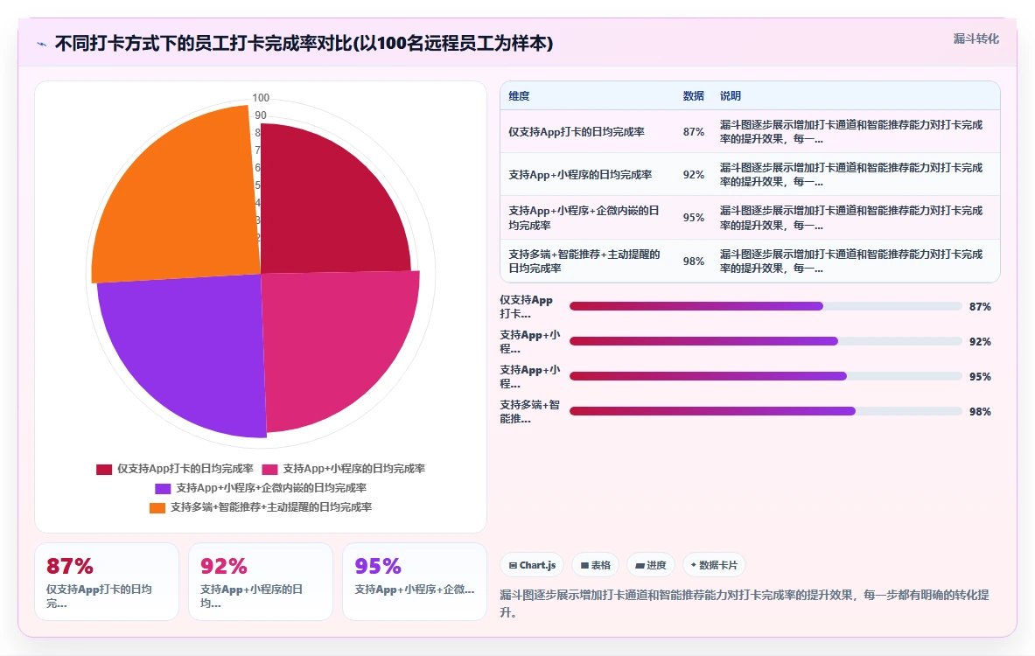Screen dimensions: 1035x656
Task: Toggle legend entry 支持多端+智能推荐+主动提醒的日均完成率
Action: [261, 506]
